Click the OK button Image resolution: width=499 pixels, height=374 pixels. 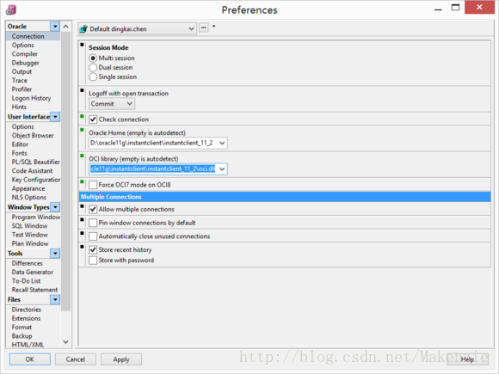click(29, 359)
